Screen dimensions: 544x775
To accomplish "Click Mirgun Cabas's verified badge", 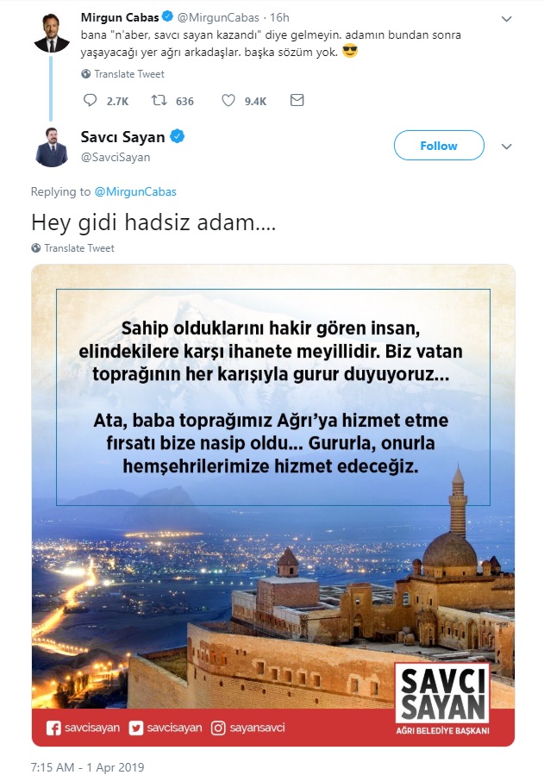I will (167, 16).
